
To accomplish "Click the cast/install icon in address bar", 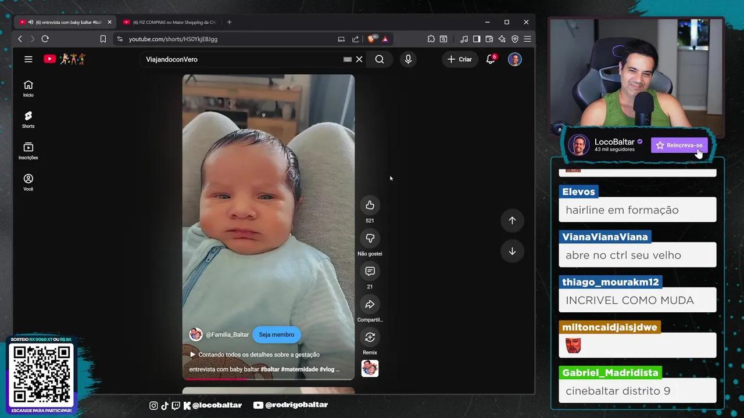I will click(x=341, y=39).
